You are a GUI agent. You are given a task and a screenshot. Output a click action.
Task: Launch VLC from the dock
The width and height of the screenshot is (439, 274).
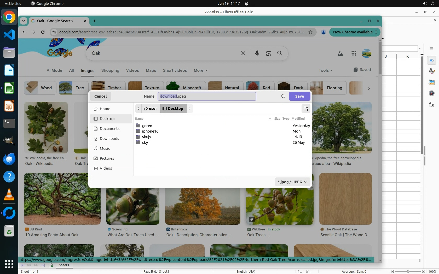coord(9,195)
